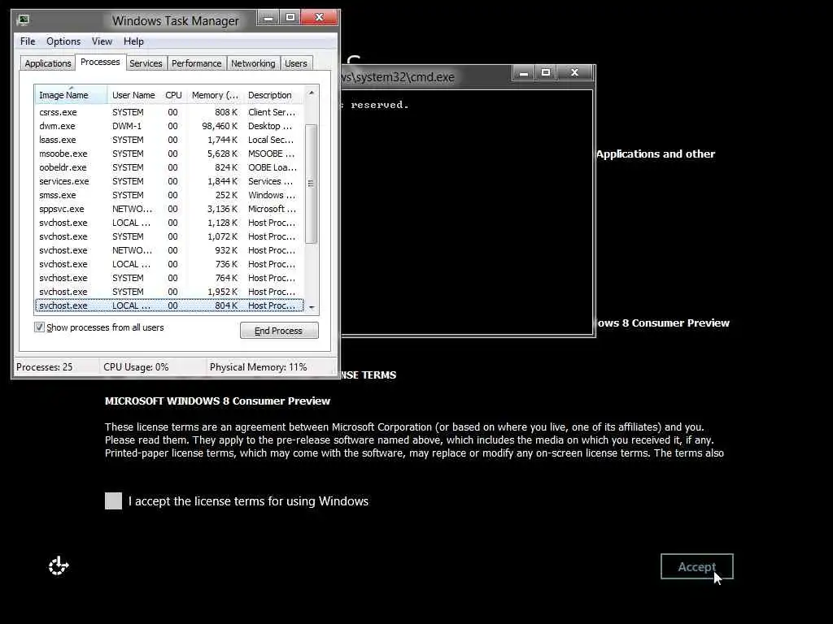Click the End Process button
This screenshot has height=624, width=833.
click(279, 331)
